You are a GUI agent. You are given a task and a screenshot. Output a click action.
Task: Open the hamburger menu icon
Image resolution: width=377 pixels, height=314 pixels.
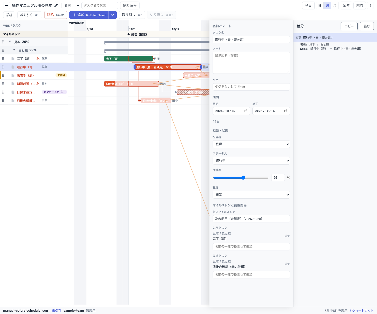tap(7, 5)
